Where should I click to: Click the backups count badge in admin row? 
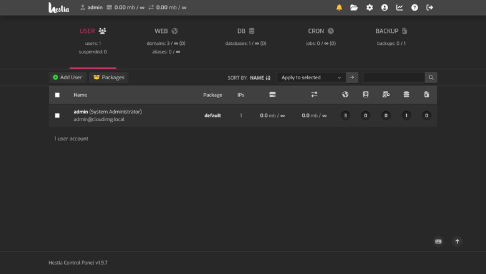(426, 115)
